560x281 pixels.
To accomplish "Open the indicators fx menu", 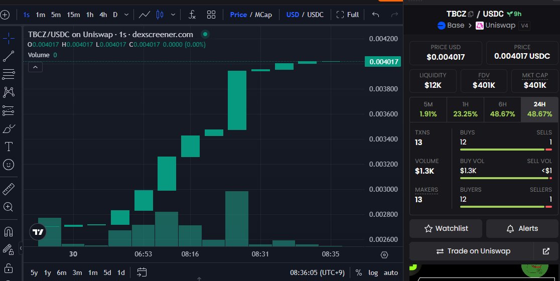I will point(192,15).
